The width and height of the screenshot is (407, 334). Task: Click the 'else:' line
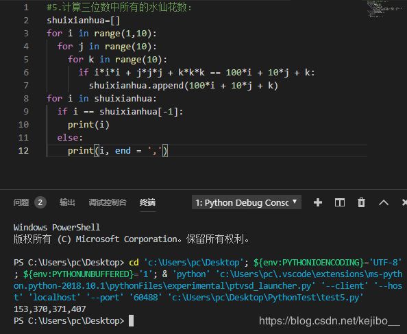point(70,137)
